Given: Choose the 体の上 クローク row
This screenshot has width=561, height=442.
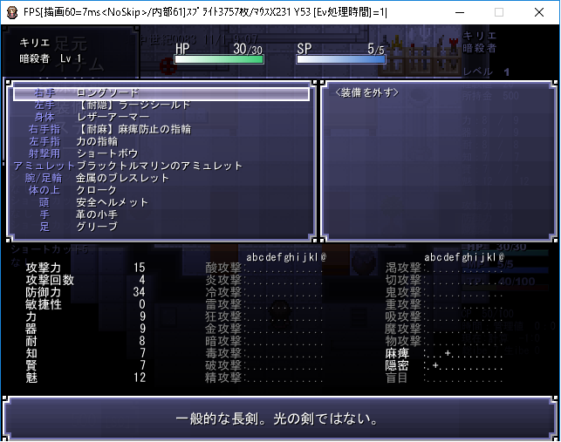Looking at the screenshot, I should point(161,190).
